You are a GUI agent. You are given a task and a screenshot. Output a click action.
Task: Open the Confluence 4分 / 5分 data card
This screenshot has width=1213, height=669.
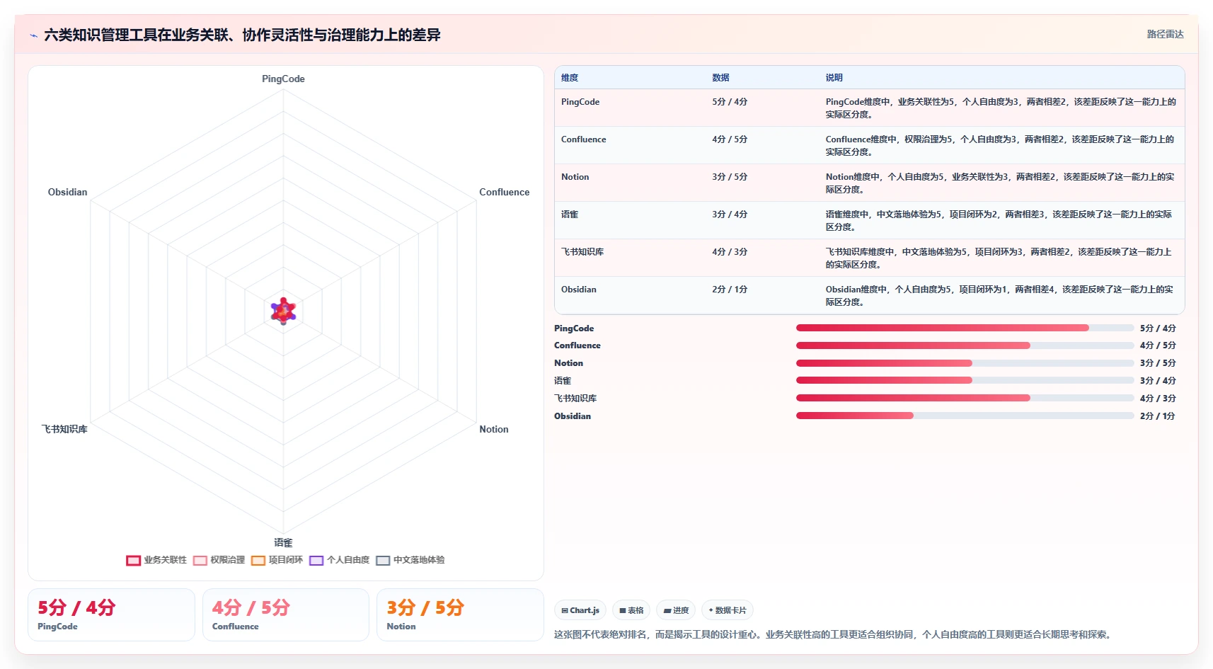tap(286, 614)
